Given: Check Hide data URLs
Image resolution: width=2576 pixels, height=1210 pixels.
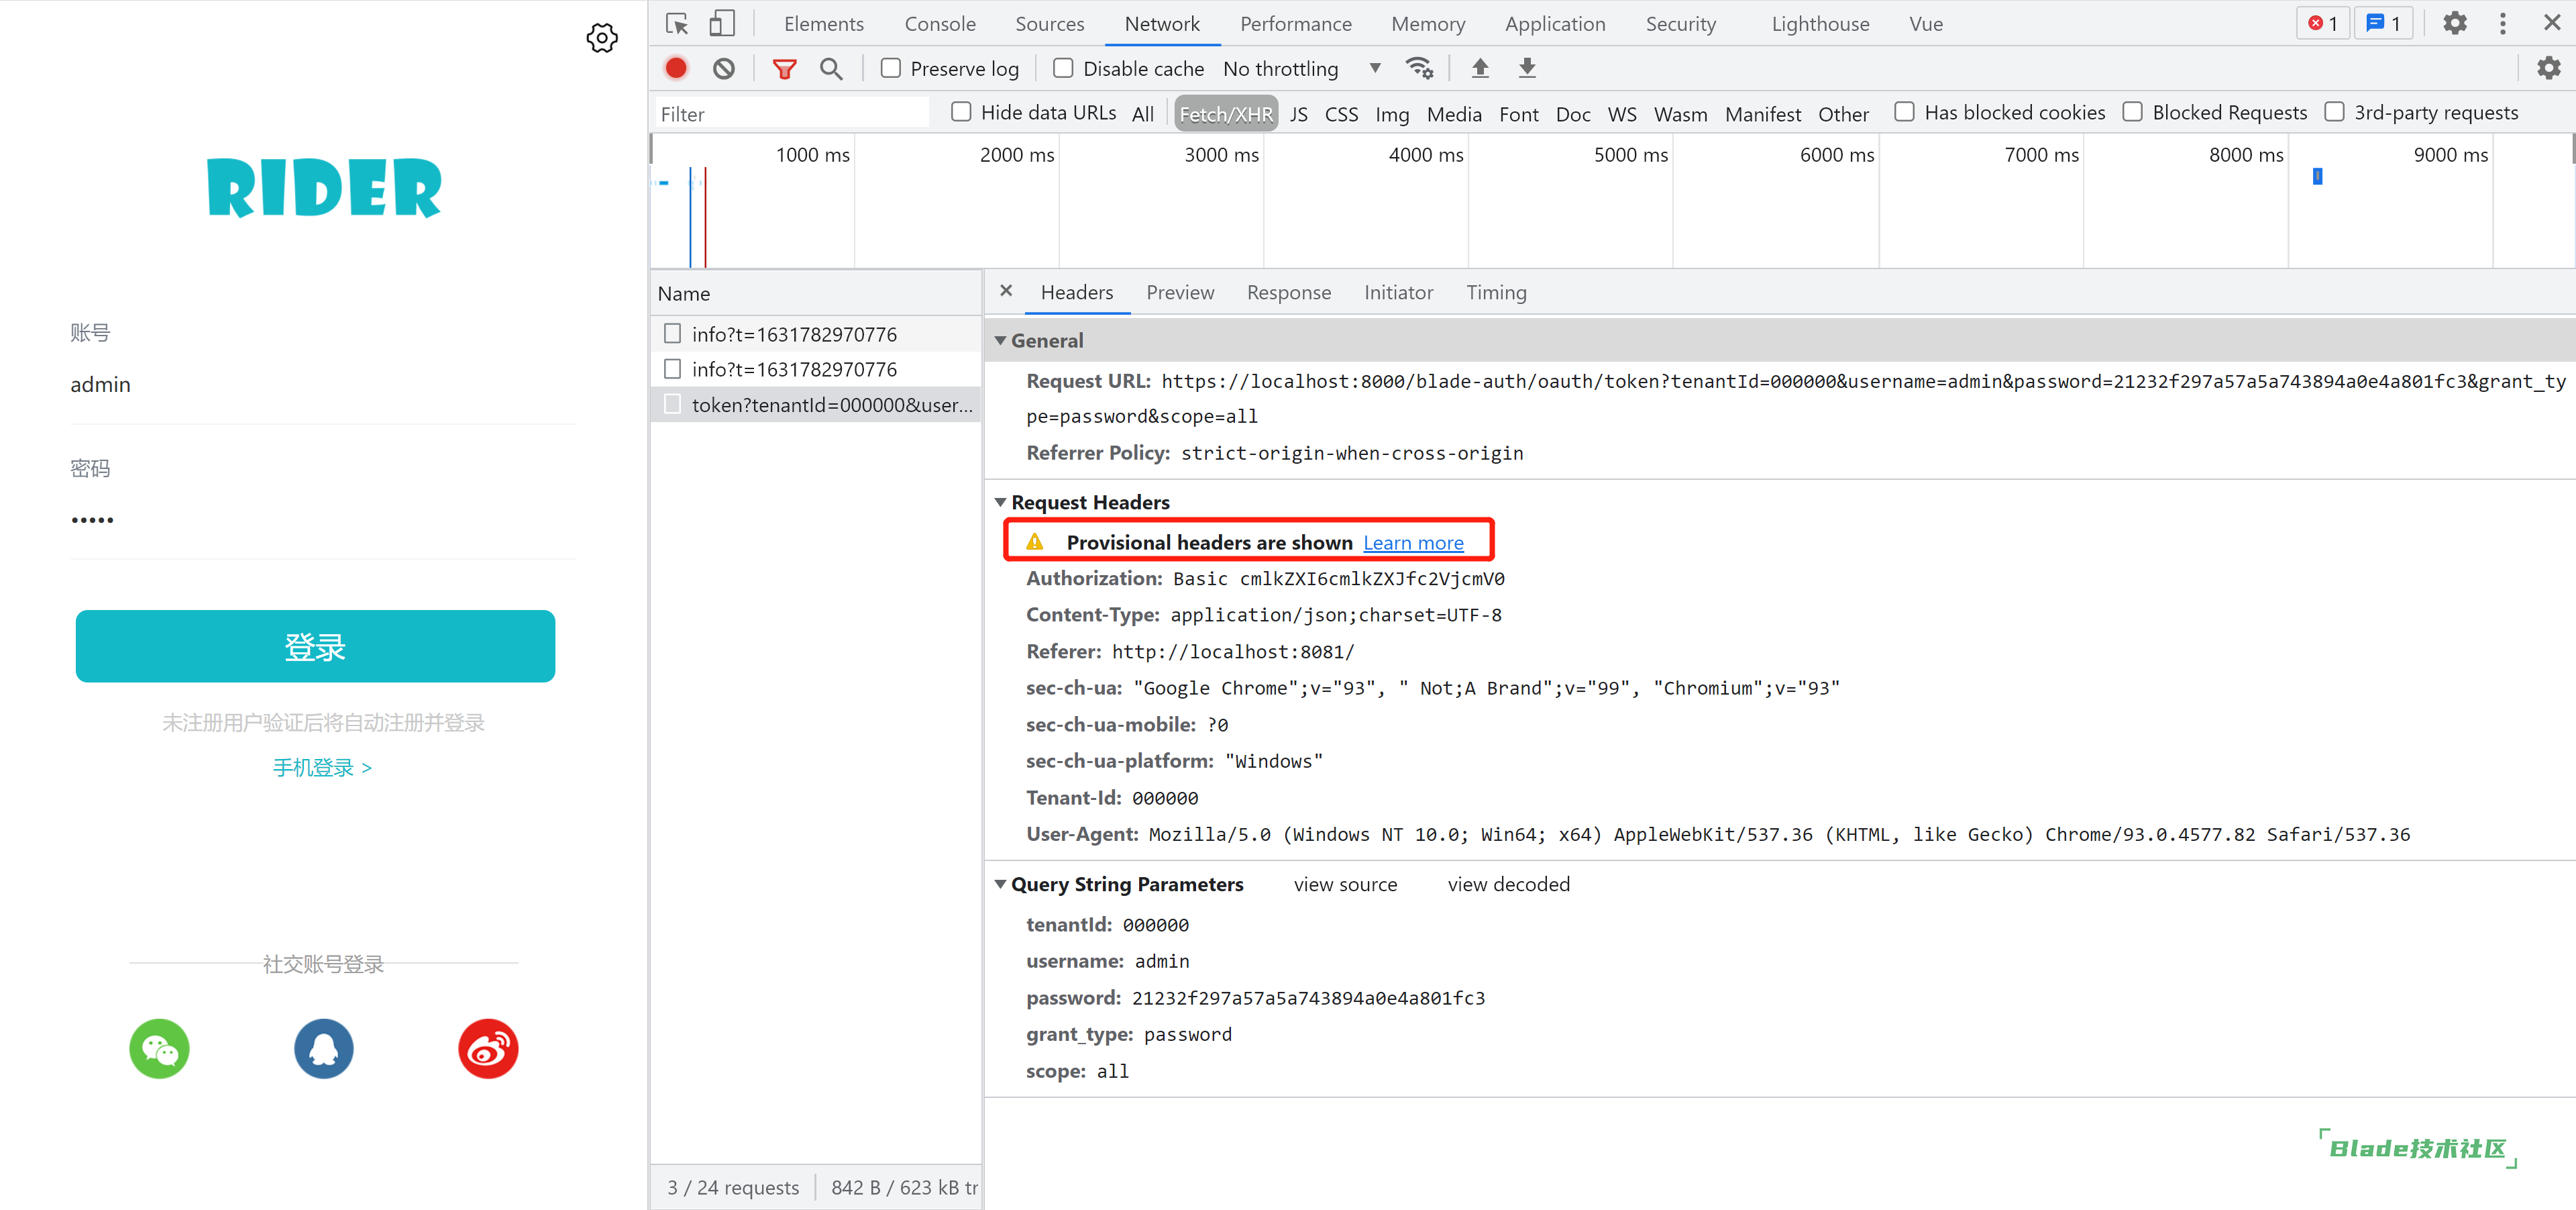Looking at the screenshot, I should tap(961, 112).
